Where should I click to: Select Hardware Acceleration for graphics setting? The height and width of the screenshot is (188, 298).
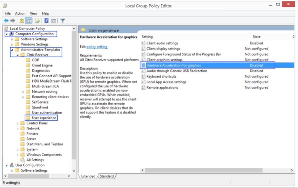(217, 65)
